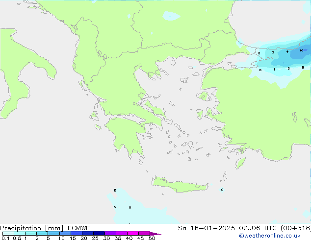Click the '4' precipitation value on the map
311x240 pixels.
(287, 52)
